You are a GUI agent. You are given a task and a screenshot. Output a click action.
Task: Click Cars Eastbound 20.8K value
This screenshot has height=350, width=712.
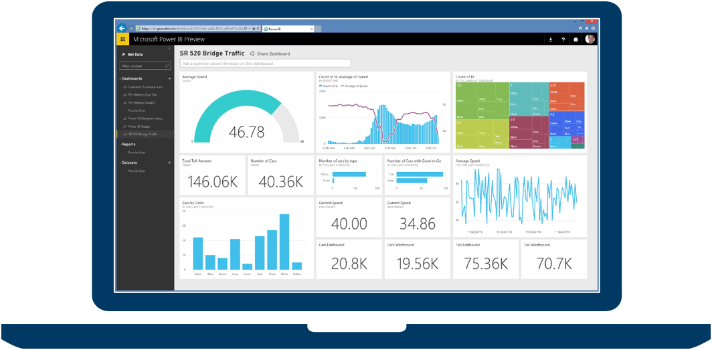[x=349, y=264]
